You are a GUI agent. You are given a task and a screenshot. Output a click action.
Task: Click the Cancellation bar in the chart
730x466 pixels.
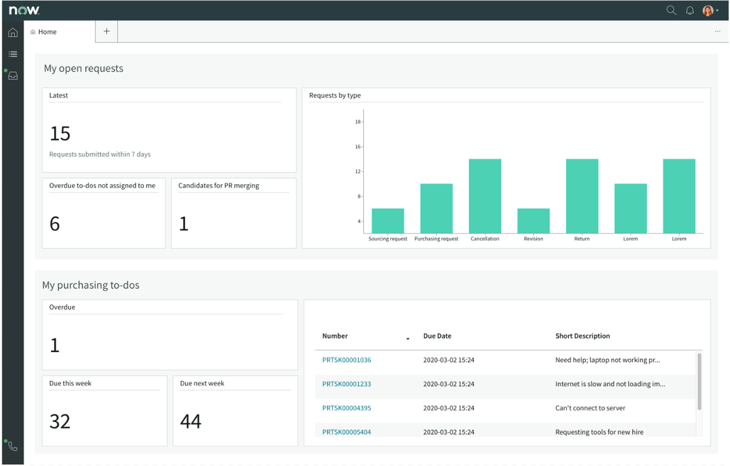tap(485, 198)
